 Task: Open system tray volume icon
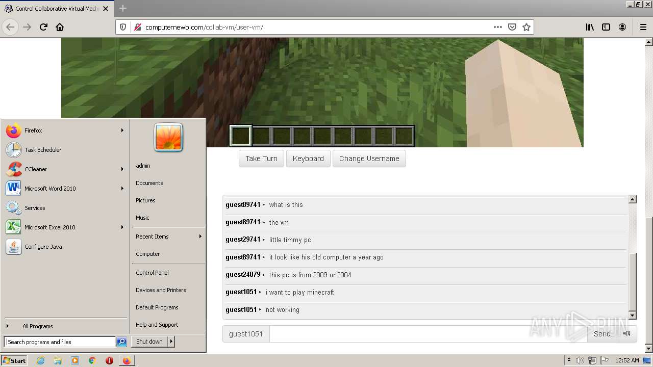pos(580,360)
